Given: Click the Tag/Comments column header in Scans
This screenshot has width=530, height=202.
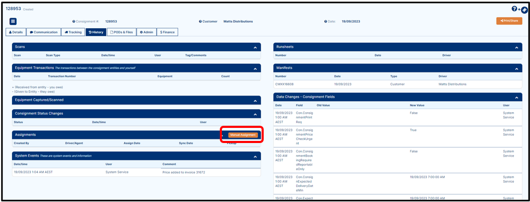Looking at the screenshot, I should click(x=196, y=55).
